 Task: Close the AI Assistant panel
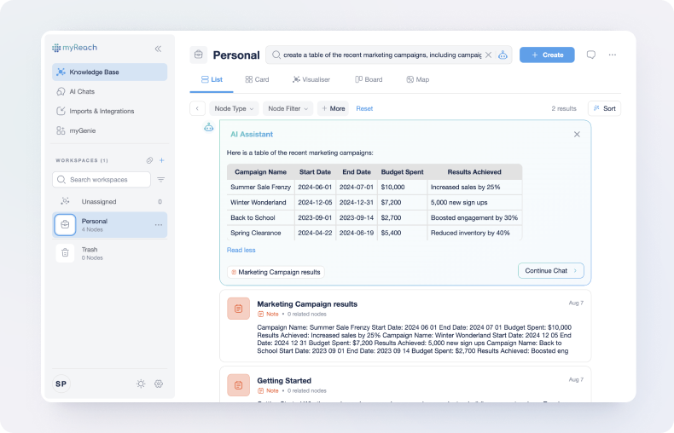click(x=577, y=134)
